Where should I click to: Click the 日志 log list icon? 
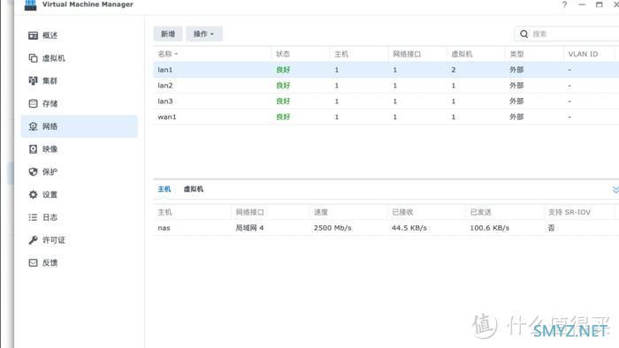coord(34,217)
